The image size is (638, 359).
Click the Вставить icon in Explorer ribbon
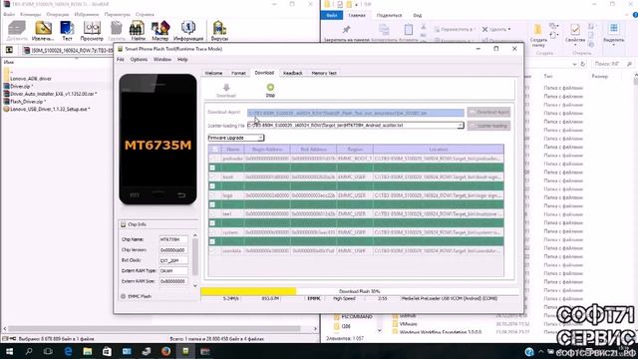tap(409, 29)
